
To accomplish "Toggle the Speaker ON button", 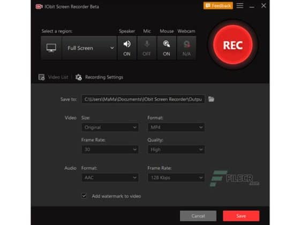I will pos(127,48).
